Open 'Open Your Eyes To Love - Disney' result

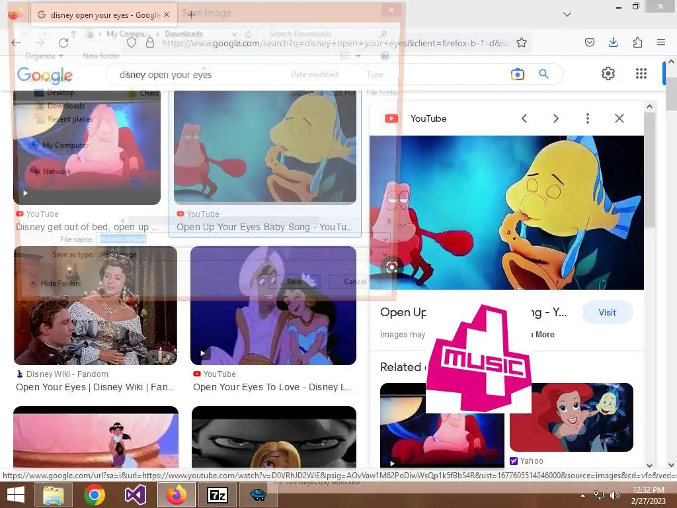(272, 387)
